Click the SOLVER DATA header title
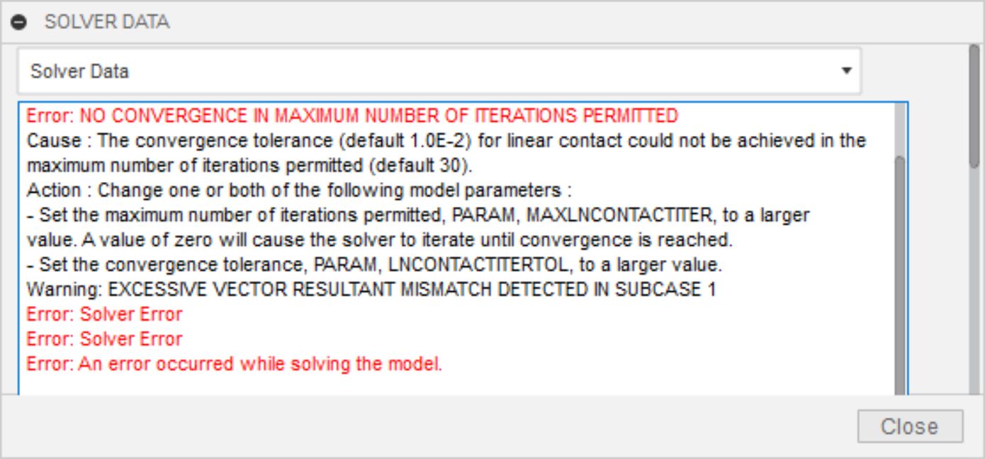This screenshot has height=459, width=985. (x=107, y=22)
